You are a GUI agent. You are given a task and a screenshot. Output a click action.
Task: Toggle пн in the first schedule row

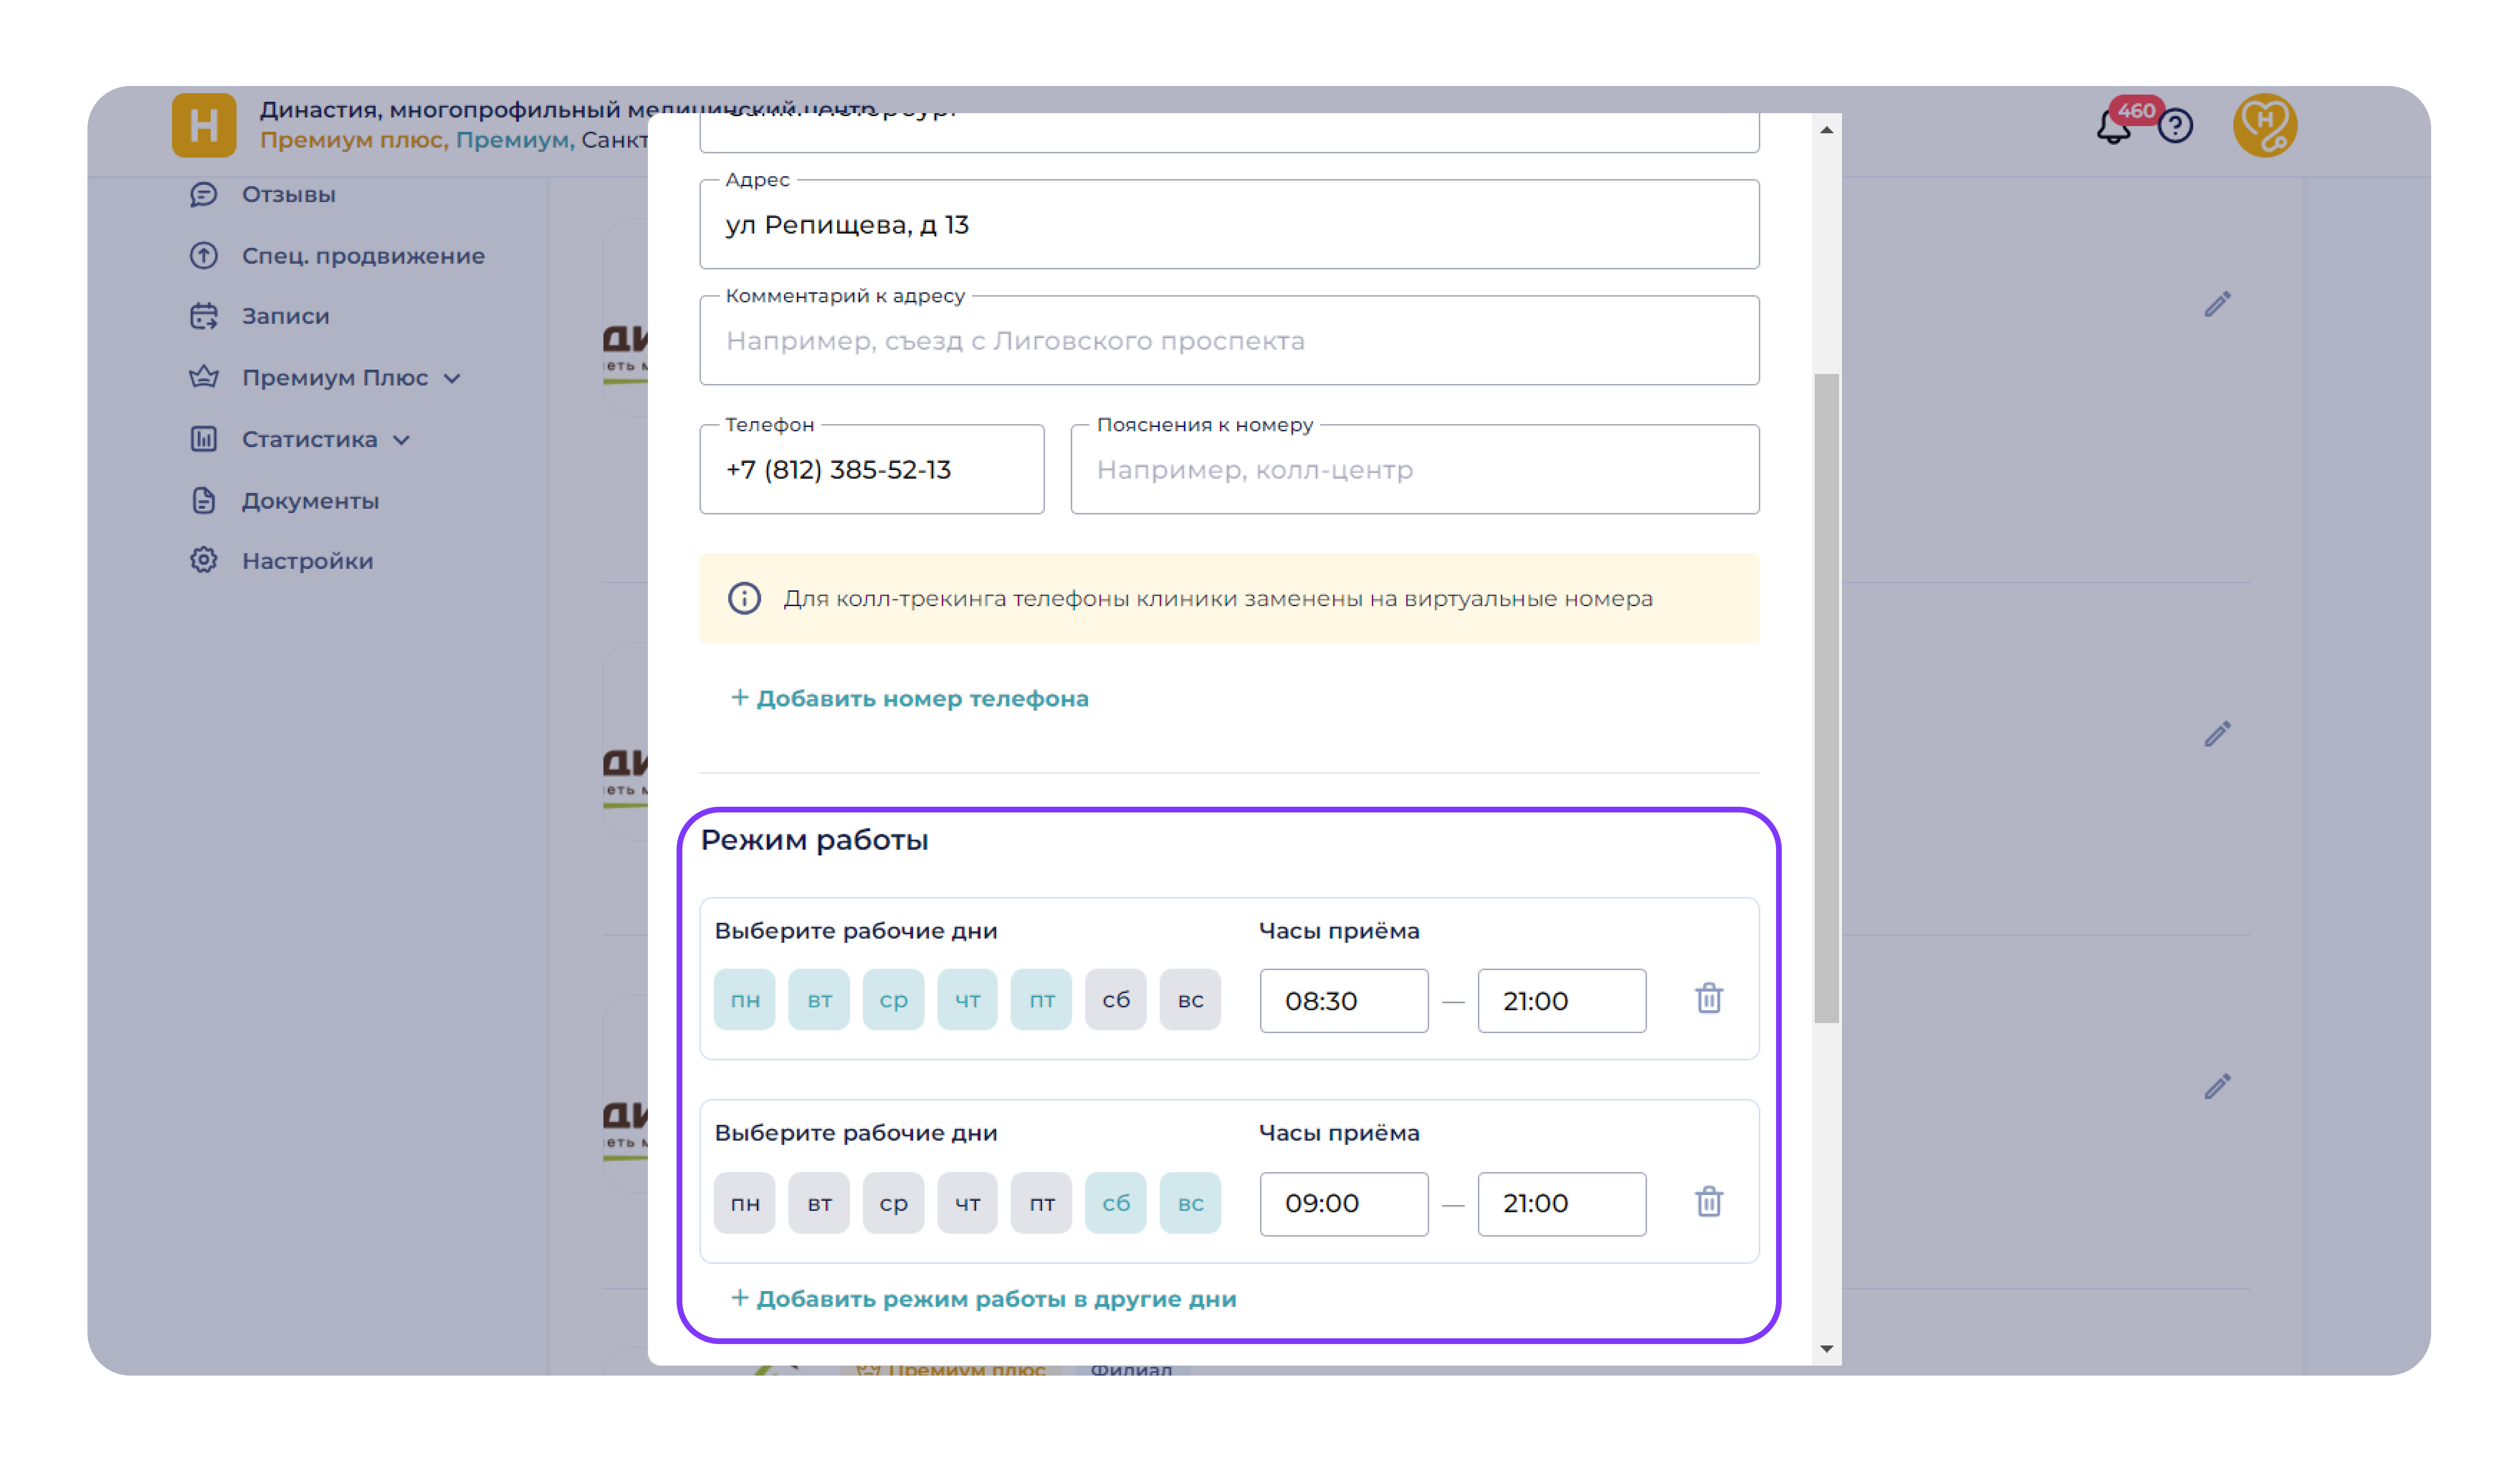coord(744,999)
